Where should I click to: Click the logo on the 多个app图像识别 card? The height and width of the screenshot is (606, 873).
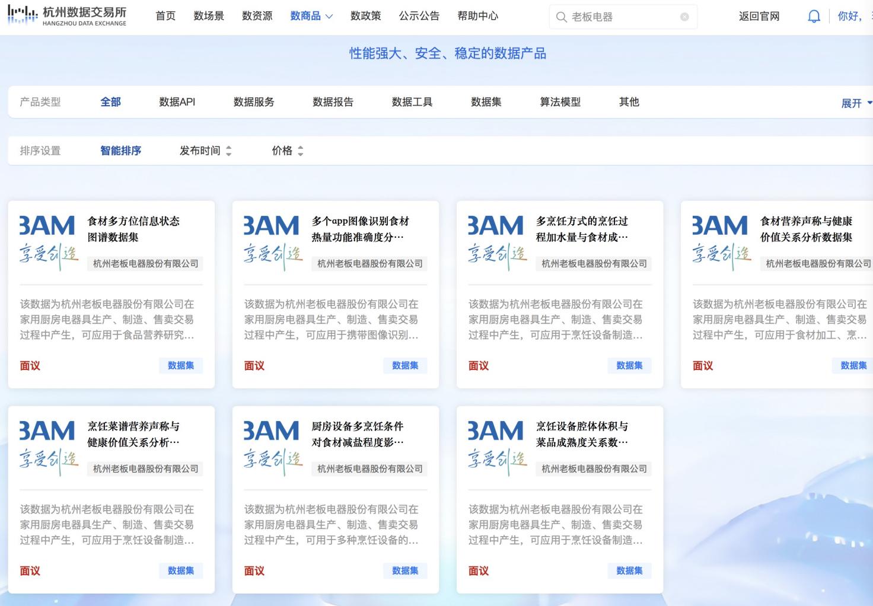(273, 243)
